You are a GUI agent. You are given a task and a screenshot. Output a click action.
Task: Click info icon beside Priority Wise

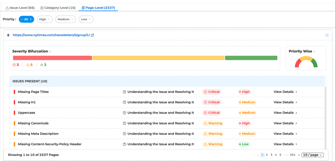pyautogui.click(x=314, y=51)
